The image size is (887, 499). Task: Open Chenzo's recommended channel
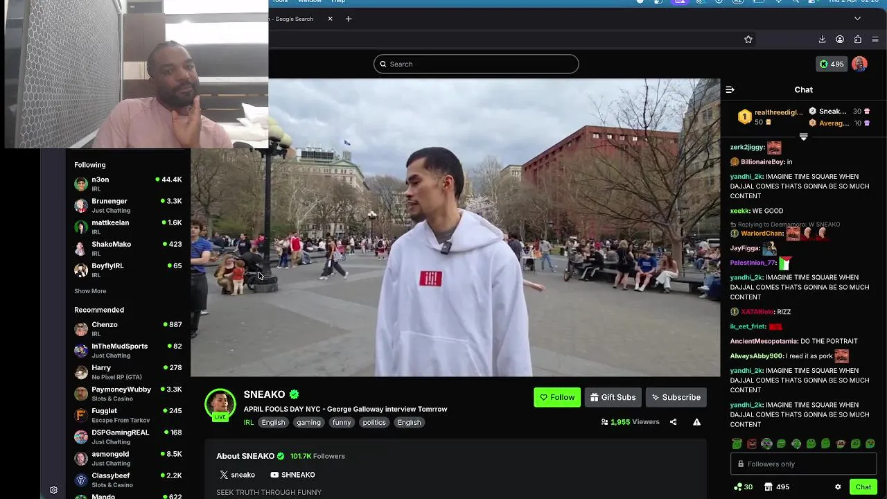pos(128,329)
